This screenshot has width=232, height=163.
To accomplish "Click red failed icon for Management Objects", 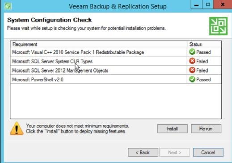I will [192, 70].
